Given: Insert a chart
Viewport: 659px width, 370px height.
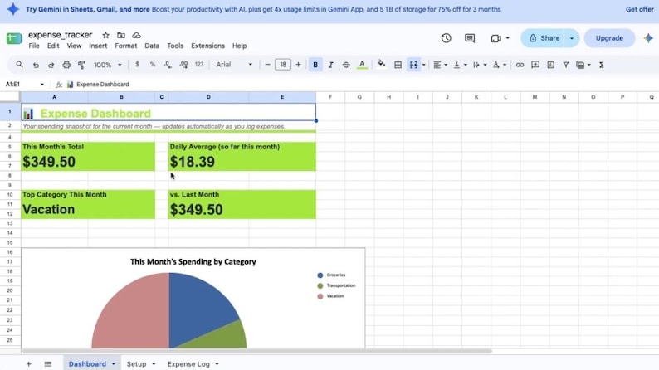Looking at the screenshot, I should click(x=550, y=65).
